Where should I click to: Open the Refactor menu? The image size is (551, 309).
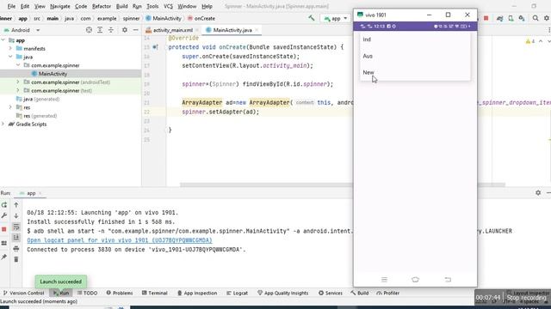pos(102,6)
